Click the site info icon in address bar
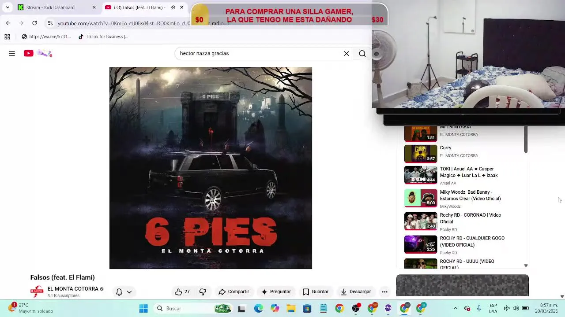The height and width of the screenshot is (317, 565). coord(50,23)
